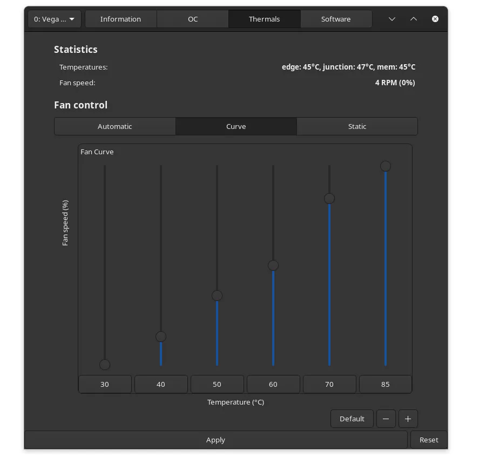
Task: Select the Software tab
Action: [336, 19]
